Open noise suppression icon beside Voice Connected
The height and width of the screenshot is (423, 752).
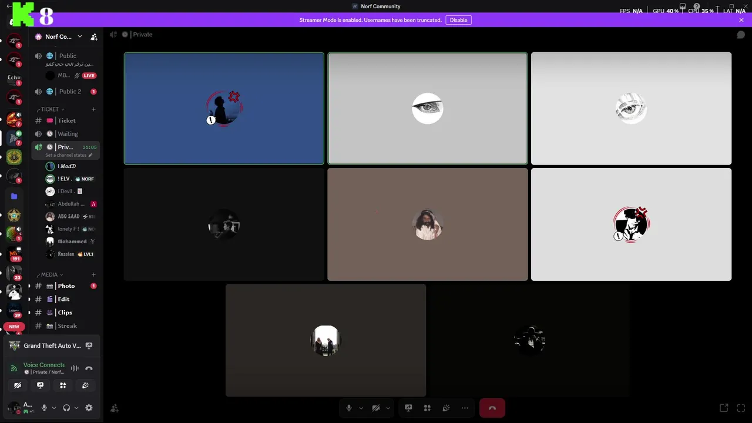pyautogui.click(x=75, y=368)
